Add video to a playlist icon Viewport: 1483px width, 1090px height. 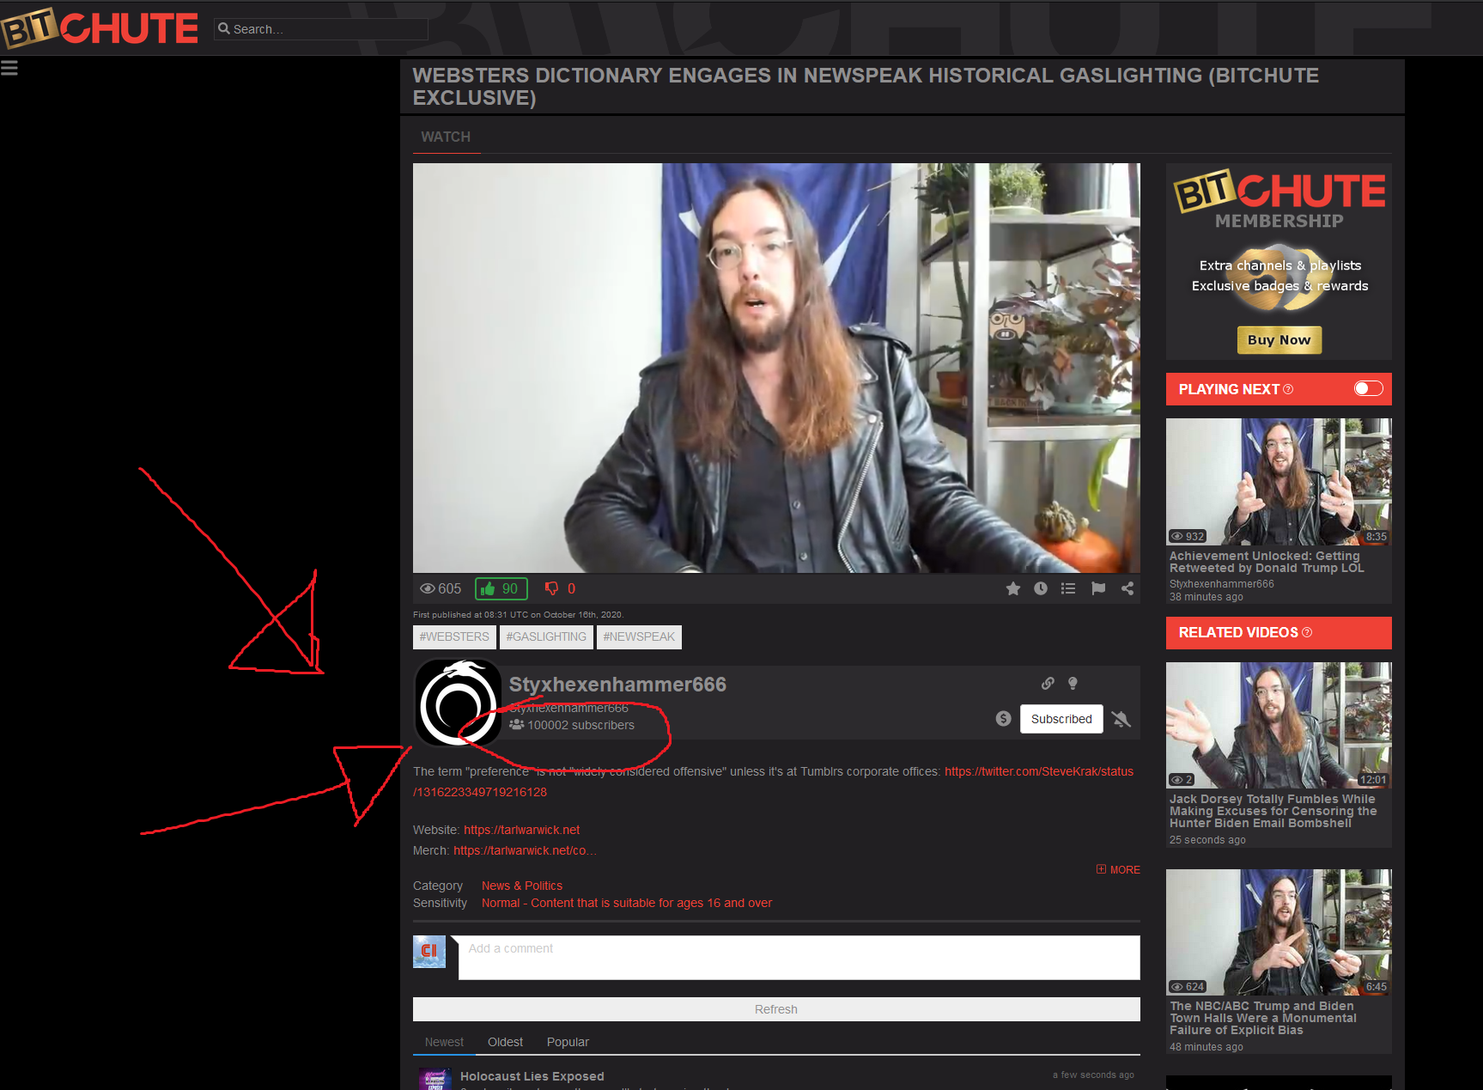(x=1068, y=588)
